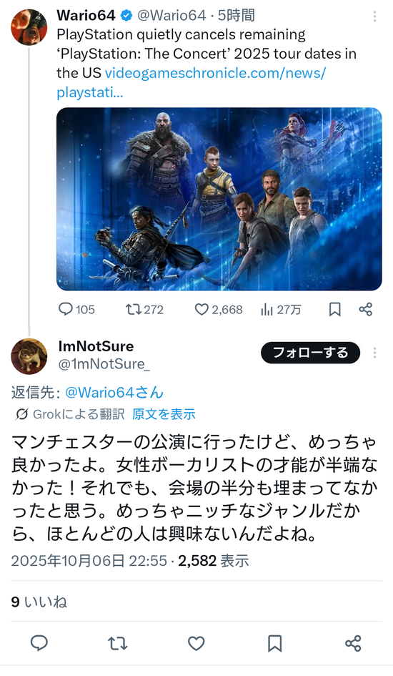This screenshot has width=393, height=676.
Task: Show original text via 原文を表示
Action: [x=164, y=414]
